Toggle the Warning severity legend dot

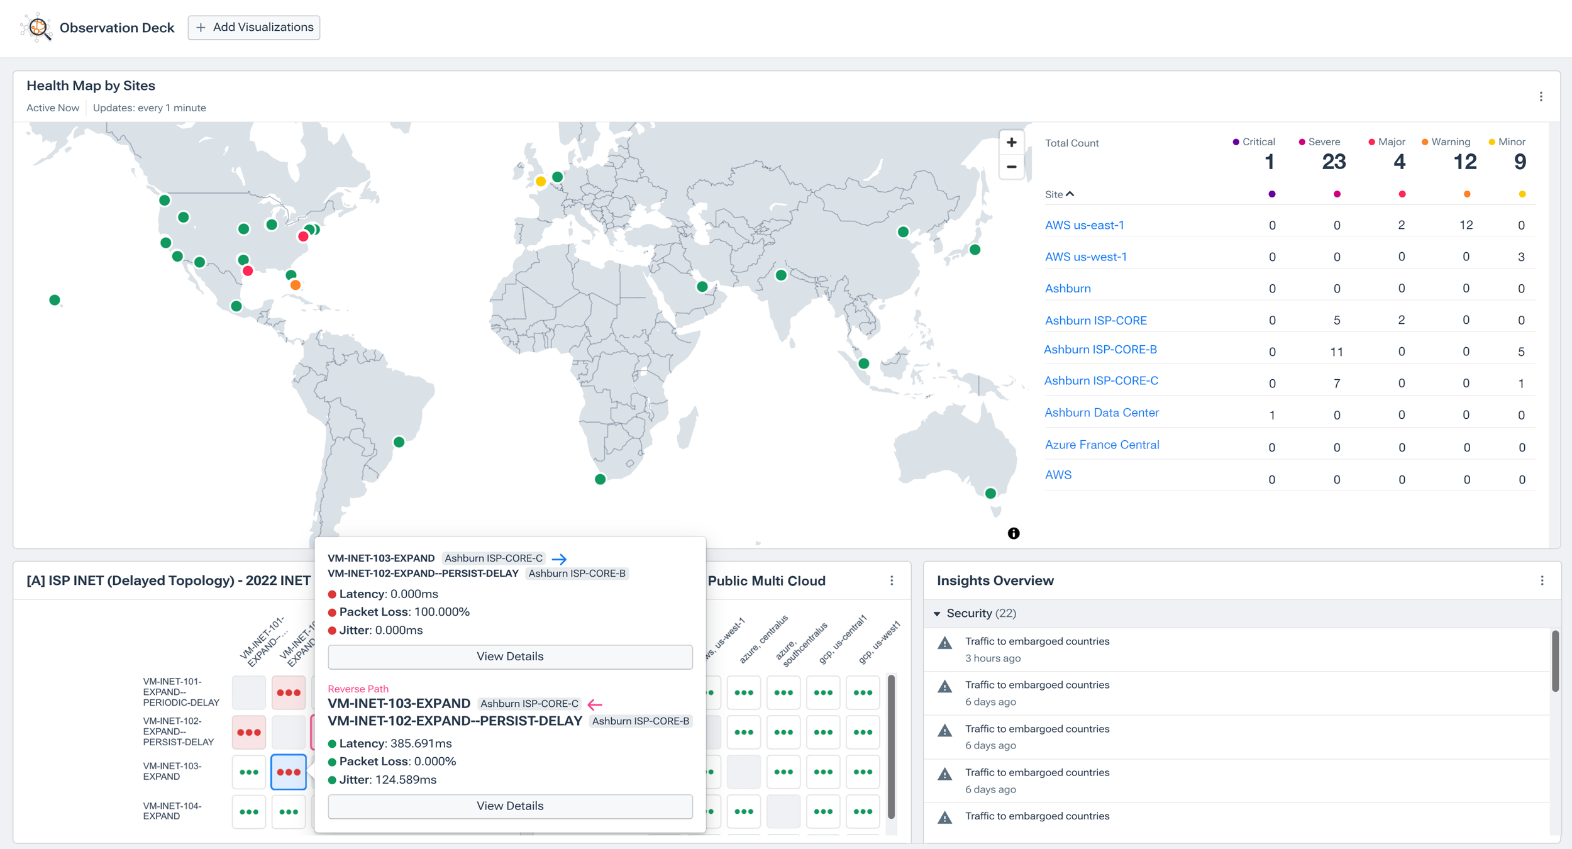[1424, 141]
